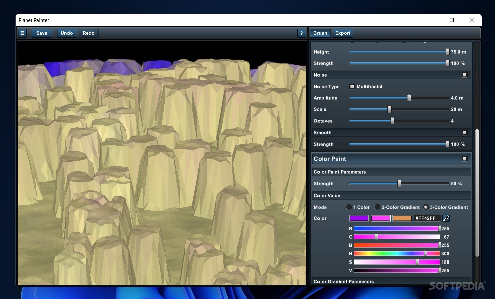
Task: Click the brush panel vertical scrollbar
Action: pos(477,193)
